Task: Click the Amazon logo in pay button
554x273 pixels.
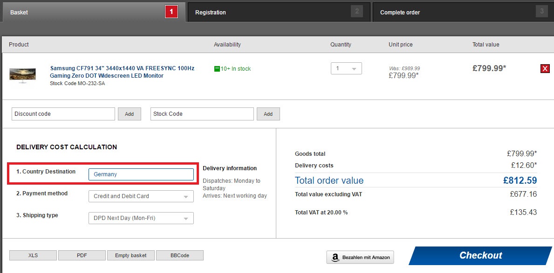Action: pyautogui.click(x=335, y=258)
